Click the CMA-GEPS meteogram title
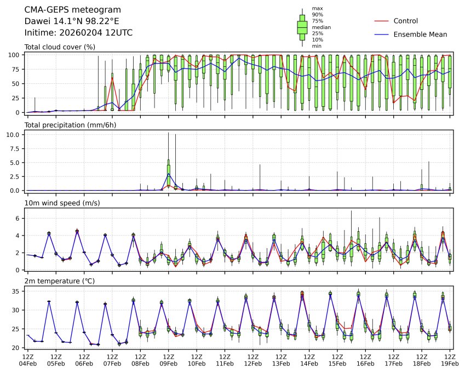This screenshot has width=465, height=373. click(73, 10)
